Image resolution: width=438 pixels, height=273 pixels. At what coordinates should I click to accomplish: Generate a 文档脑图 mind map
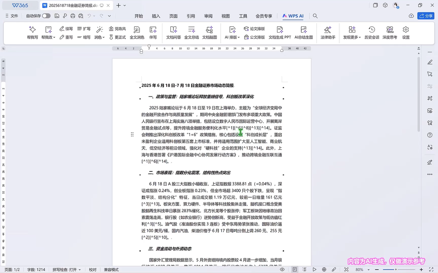[209, 33]
